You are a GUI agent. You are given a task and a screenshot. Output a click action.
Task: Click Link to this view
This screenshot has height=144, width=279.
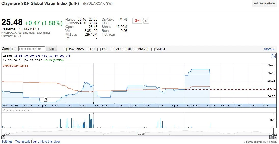click(49, 142)
